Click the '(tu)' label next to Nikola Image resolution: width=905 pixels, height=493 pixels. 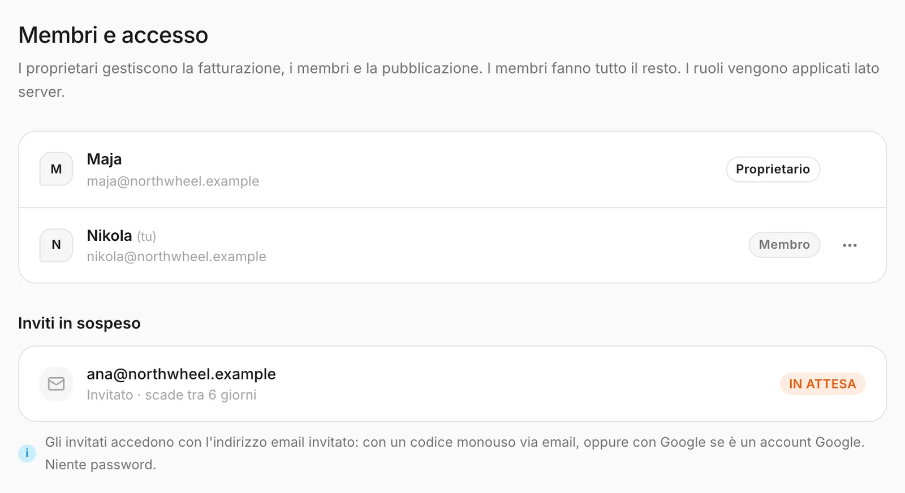click(x=146, y=236)
